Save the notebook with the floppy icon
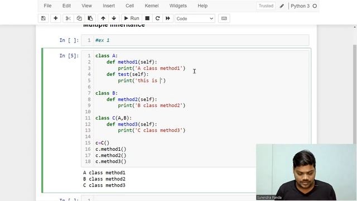This screenshot has width=357, height=201. tap(44, 18)
